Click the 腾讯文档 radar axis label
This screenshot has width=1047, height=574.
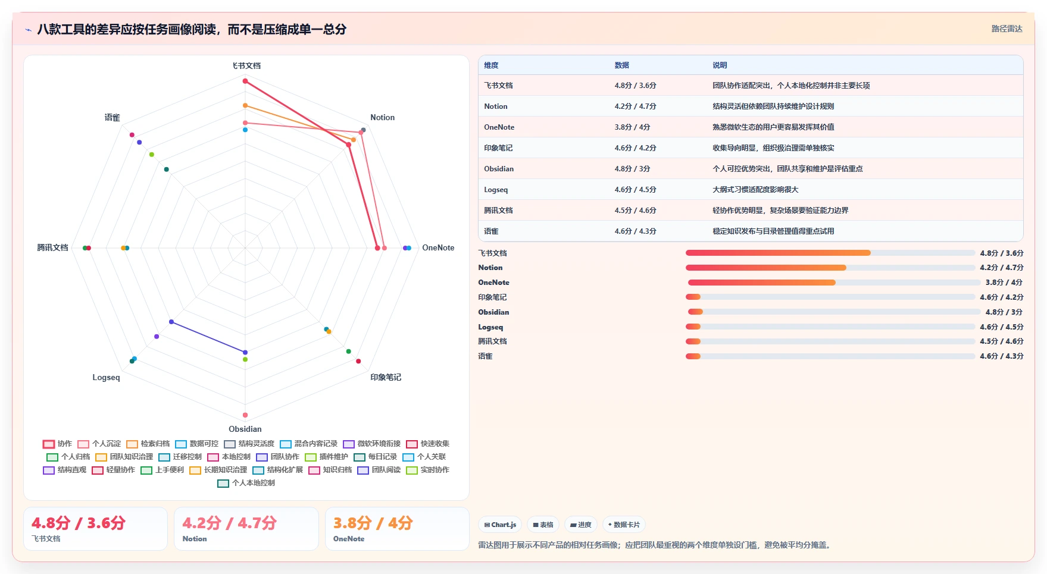(53, 247)
